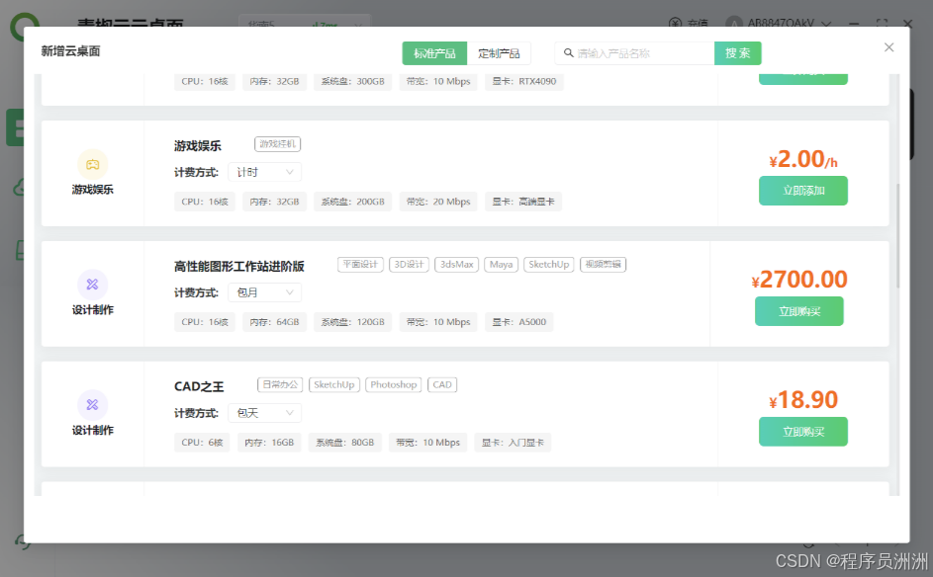Click the 计费方式 label in the CAD之王 row
This screenshot has height=577, width=933.
pyautogui.click(x=196, y=413)
